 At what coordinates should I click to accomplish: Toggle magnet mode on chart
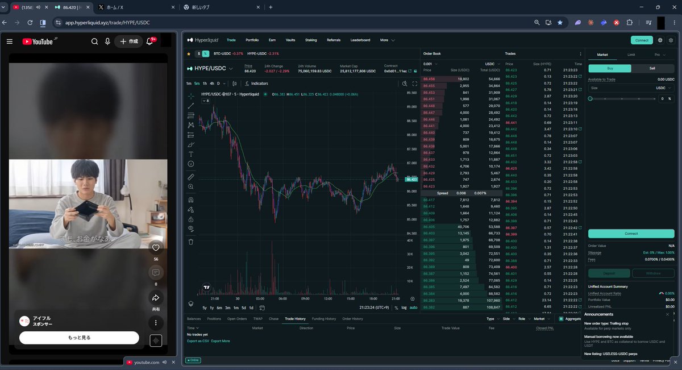tap(191, 199)
